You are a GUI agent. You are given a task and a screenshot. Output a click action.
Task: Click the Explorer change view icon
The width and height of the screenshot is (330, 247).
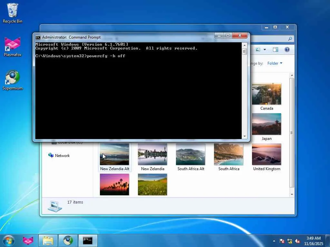pos(258,50)
